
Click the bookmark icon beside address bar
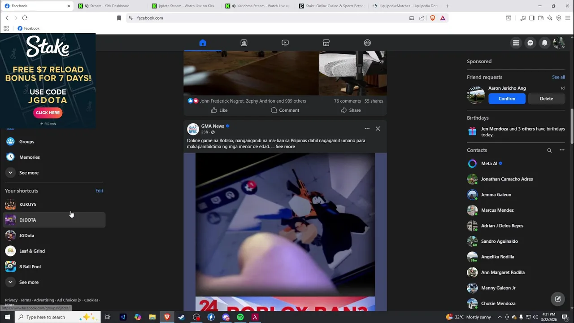click(119, 18)
